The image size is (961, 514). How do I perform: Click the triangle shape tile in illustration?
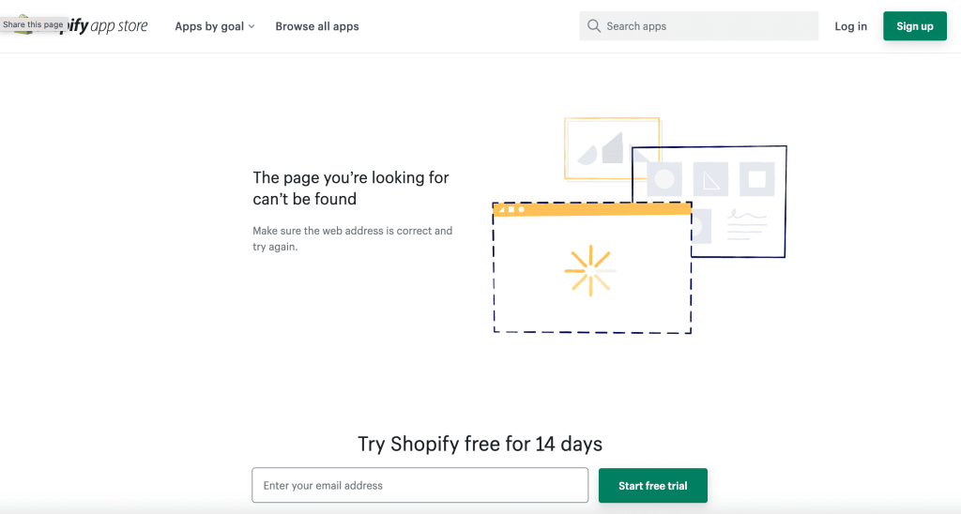[711, 179]
